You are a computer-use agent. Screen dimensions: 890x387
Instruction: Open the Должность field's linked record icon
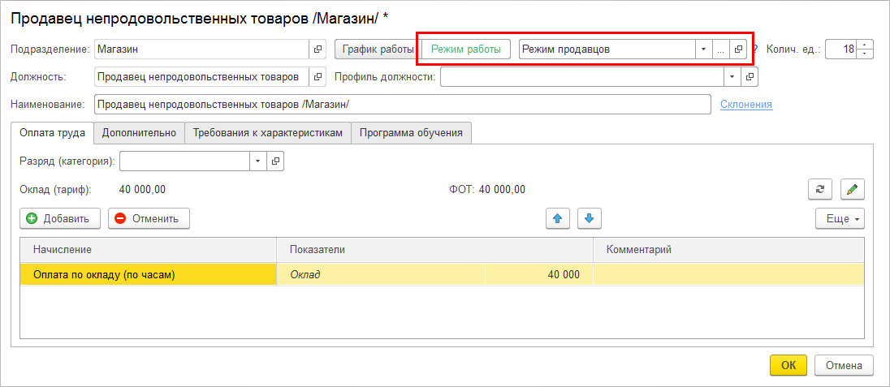coord(318,77)
